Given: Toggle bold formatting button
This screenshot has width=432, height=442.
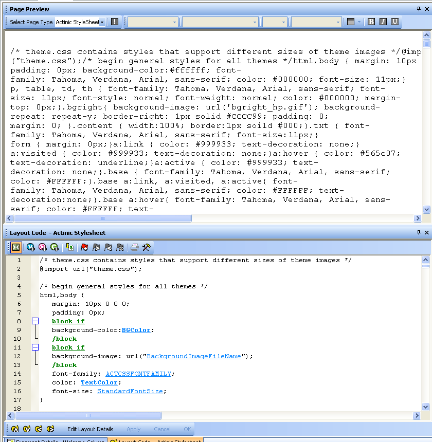Looking at the screenshot, I should pos(371,22).
